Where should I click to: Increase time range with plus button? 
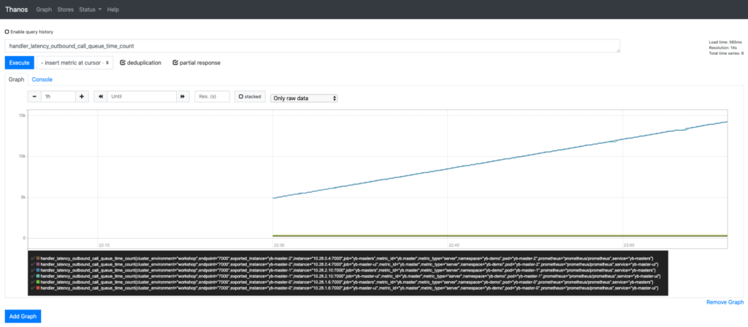tap(82, 96)
